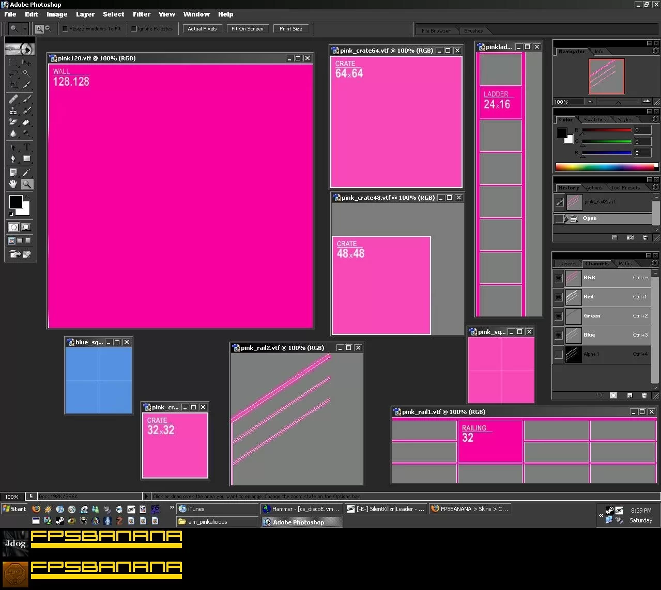Open the zoom tool preset dropdown arrow
The height and width of the screenshot is (590, 661).
(x=24, y=29)
